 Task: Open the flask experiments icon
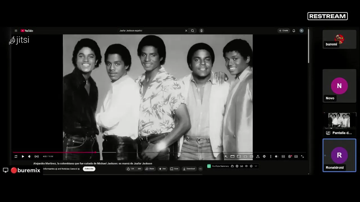pos(258,156)
